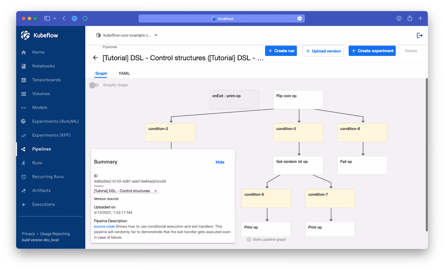Go back with the left arrow beside pipeline title

(95, 58)
